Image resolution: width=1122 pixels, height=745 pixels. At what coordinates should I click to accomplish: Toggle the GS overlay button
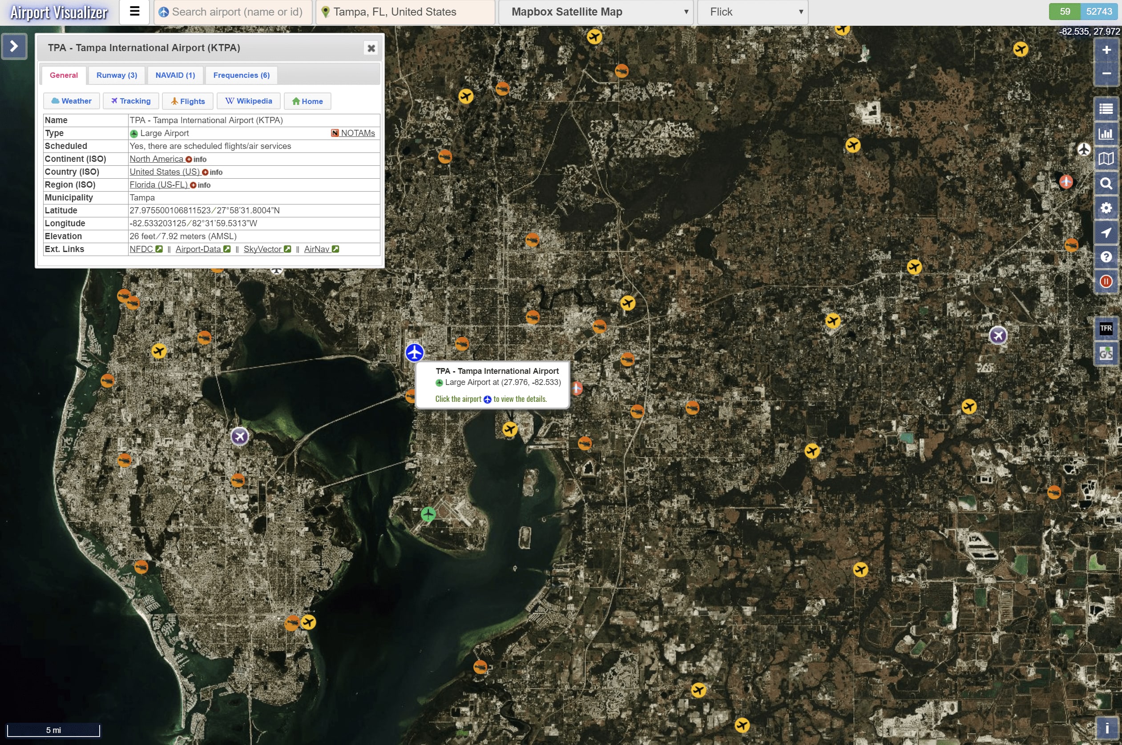point(1106,353)
